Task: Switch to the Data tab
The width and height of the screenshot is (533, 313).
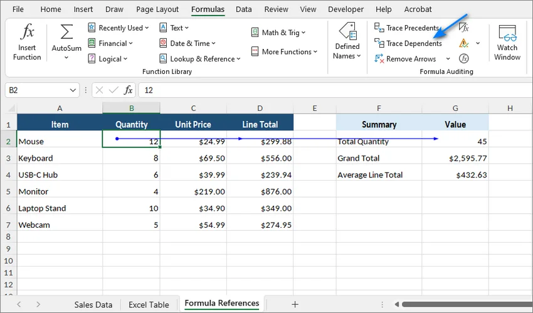Action: 244,9
